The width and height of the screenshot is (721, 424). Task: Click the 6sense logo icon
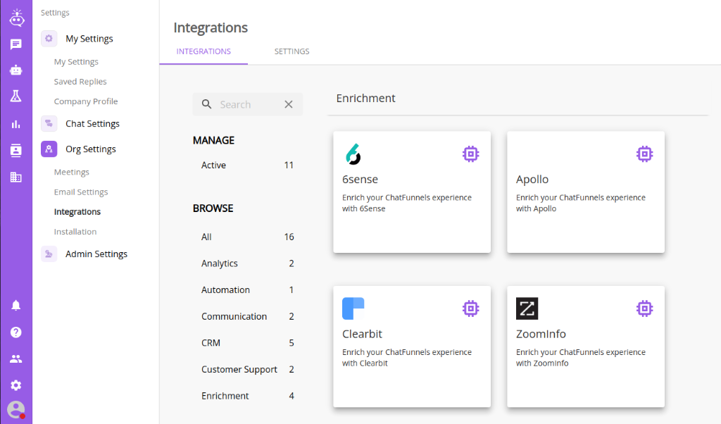[x=353, y=154]
